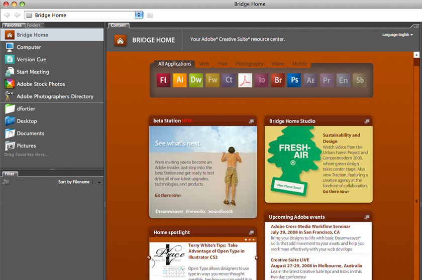The width and height of the screenshot is (422, 280).
Task: Switch to the Photography applications tab
Action: [249, 64]
